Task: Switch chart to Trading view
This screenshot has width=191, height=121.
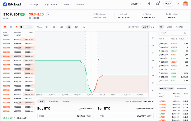Action: point(133,27)
